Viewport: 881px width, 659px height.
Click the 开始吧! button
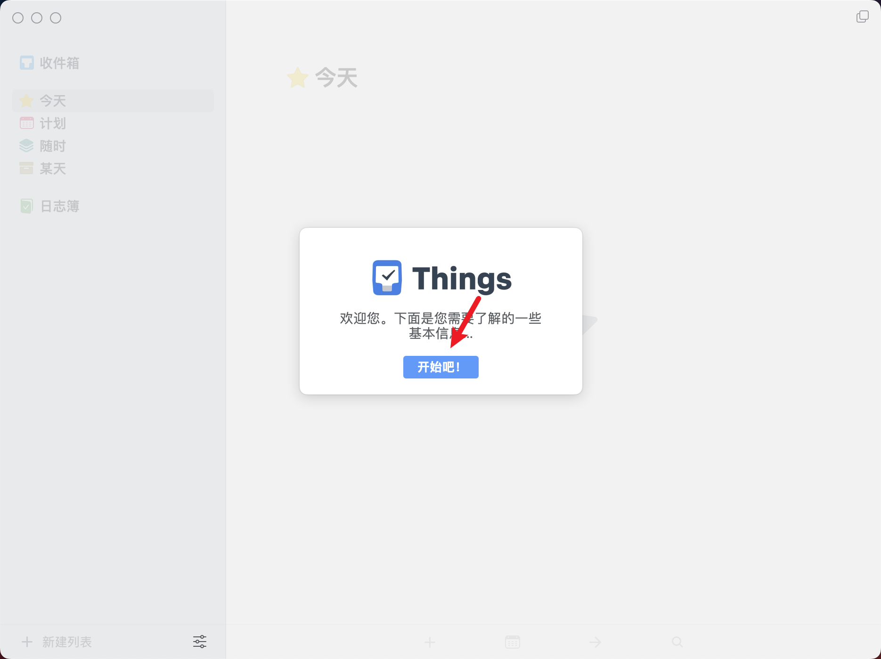440,367
